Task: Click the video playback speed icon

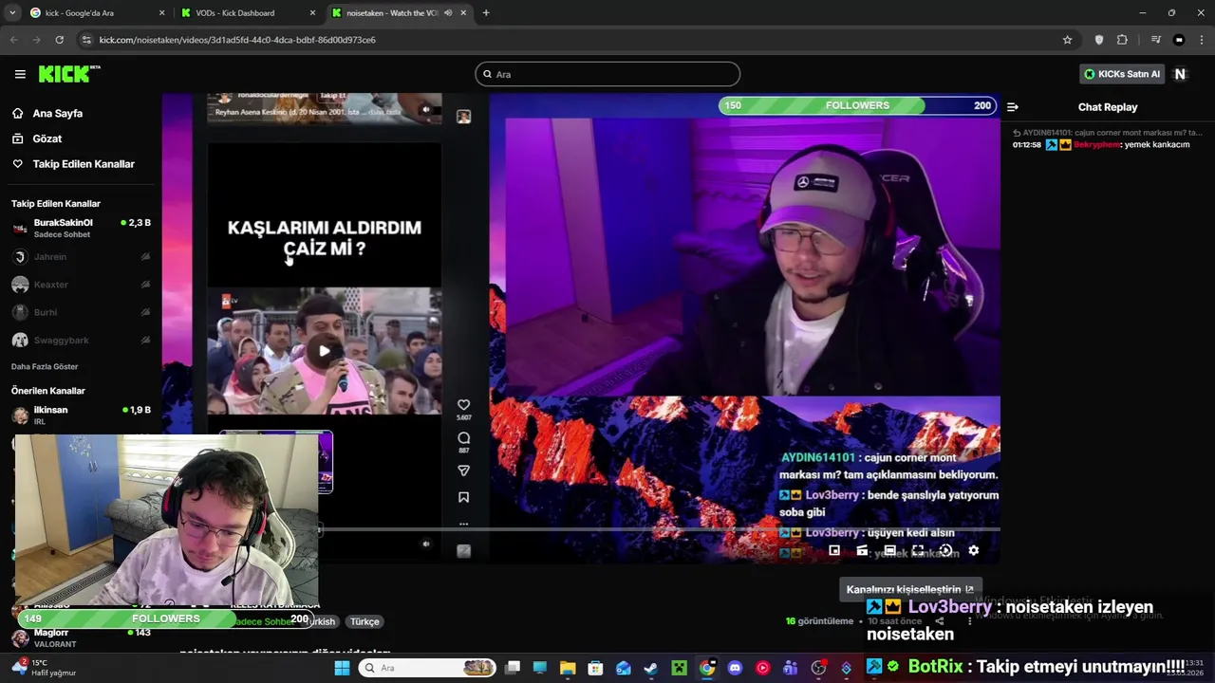Action: point(945,550)
